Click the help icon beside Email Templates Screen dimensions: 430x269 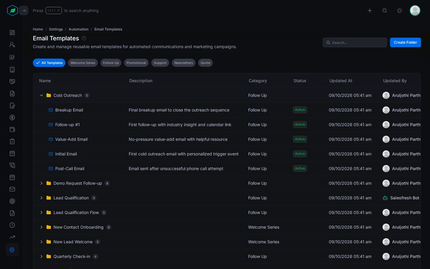tap(84, 38)
